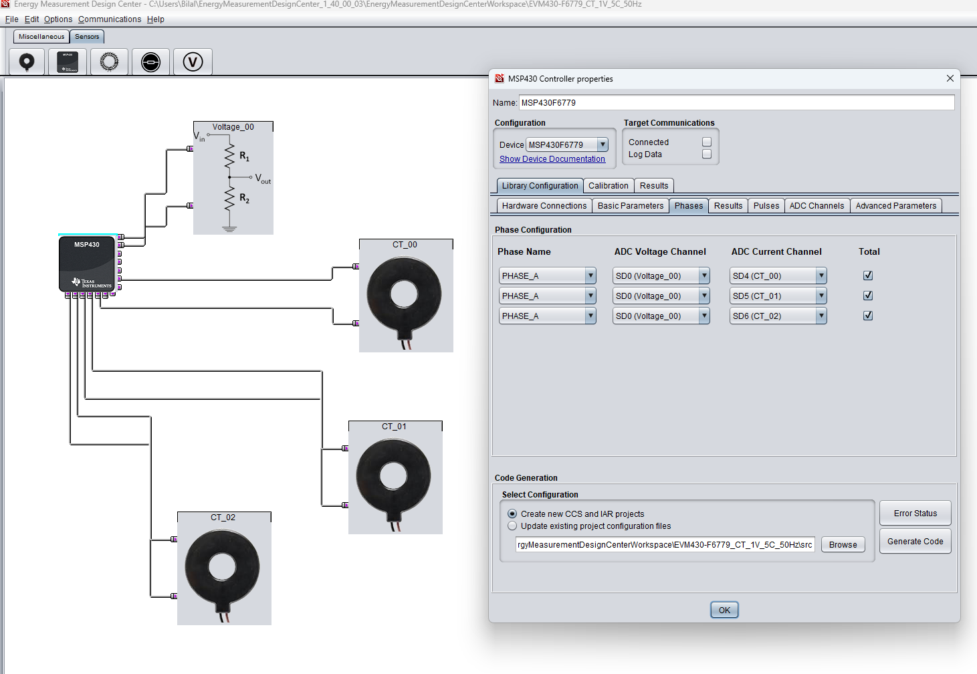The height and width of the screenshot is (674, 977).
Task: Uncheck Total for the SD5 (CT_01) row
Action: (x=868, y=296)
